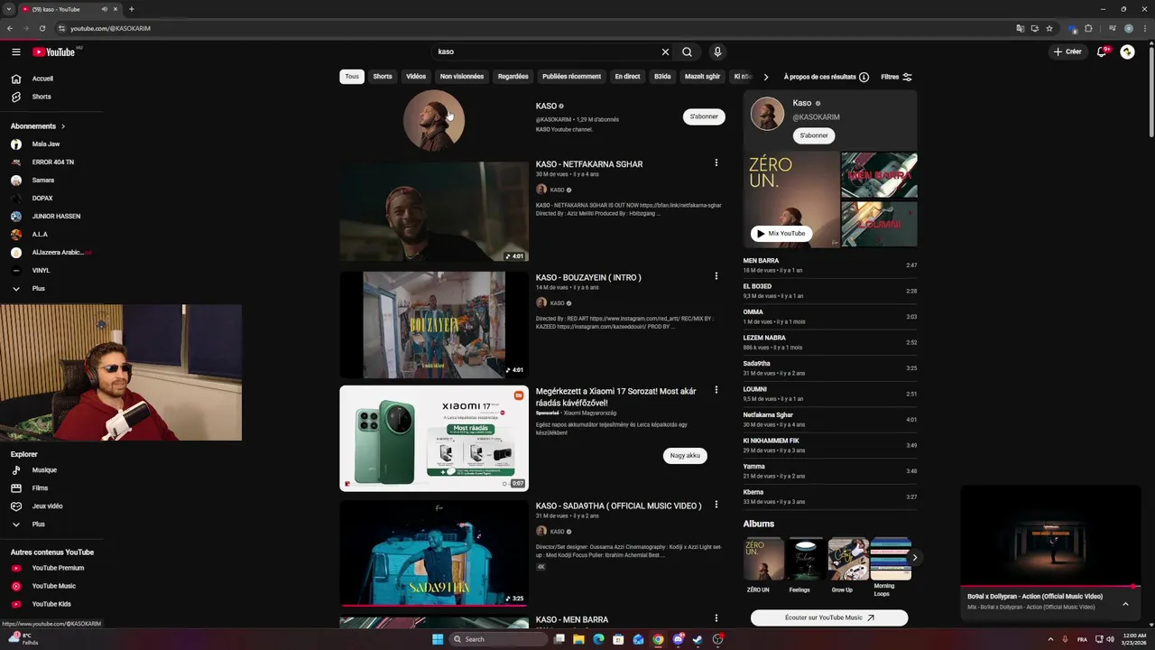This screenshot has width=1155, height=650.
Task: Expand more subscriptions with Plus
Action: point(51,289)
